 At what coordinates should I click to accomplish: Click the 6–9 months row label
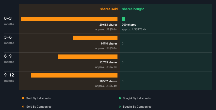coord(9,59)
